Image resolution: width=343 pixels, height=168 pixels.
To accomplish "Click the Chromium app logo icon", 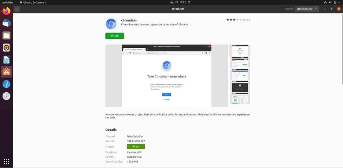I will coord(111,24).
